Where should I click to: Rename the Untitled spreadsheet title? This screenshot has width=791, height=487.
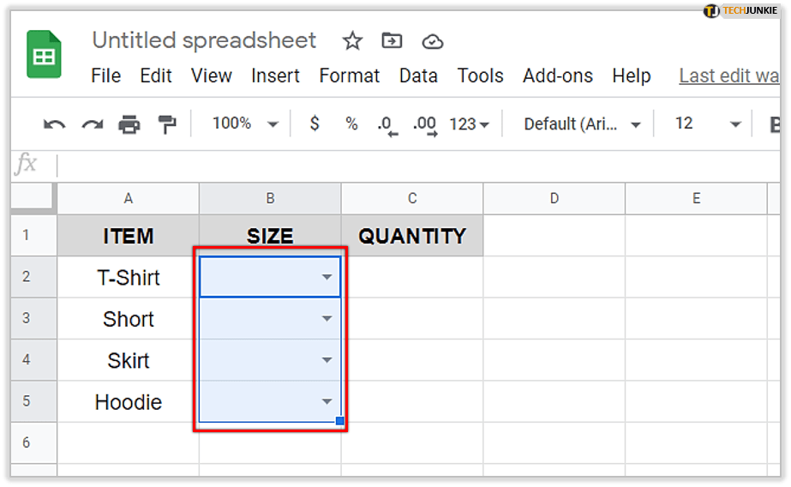204,40
